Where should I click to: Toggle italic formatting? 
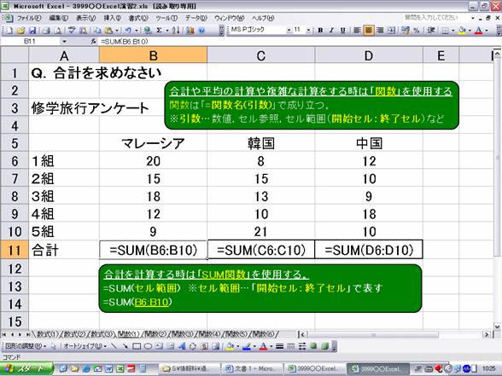(331, 31)
